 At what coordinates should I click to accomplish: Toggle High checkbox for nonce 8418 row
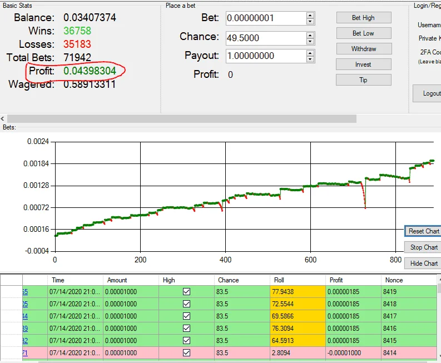point(186,304)
